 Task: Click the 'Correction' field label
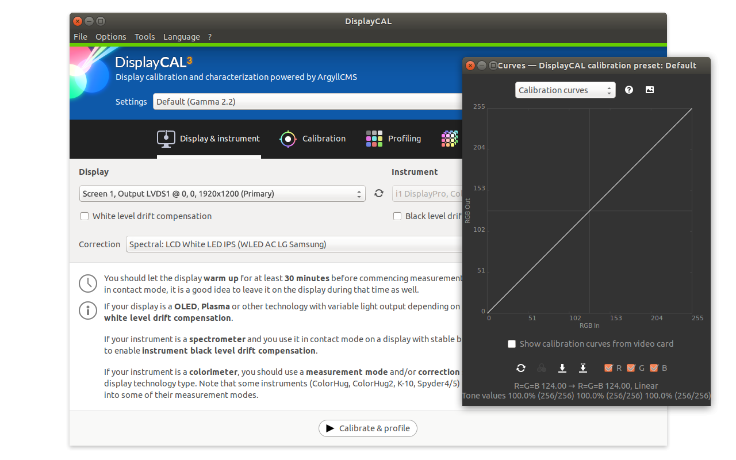pyautogui.click(x=99, y=244)
